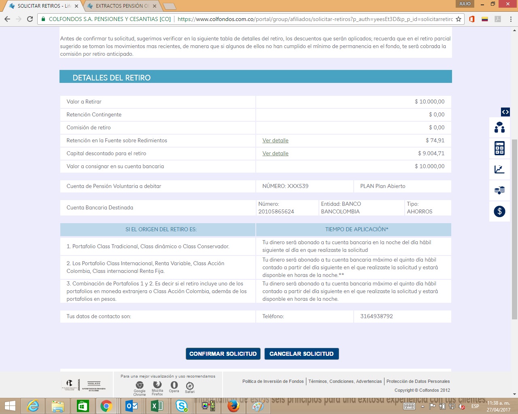Click the dollar sign circle icon
The width and height of the screenshot is (518, 414).
[x=499, y=211]
